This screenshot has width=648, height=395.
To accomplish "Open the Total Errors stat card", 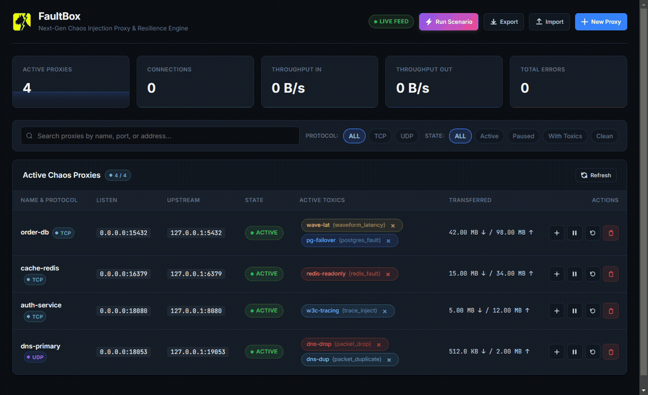I will click(568, 82).
